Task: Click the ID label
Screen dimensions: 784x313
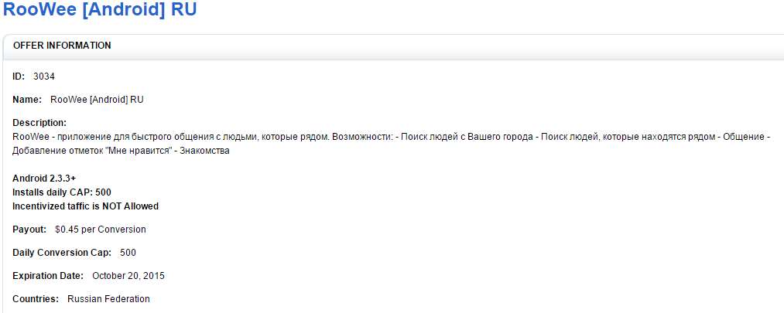Action: [x=19, y=77]
